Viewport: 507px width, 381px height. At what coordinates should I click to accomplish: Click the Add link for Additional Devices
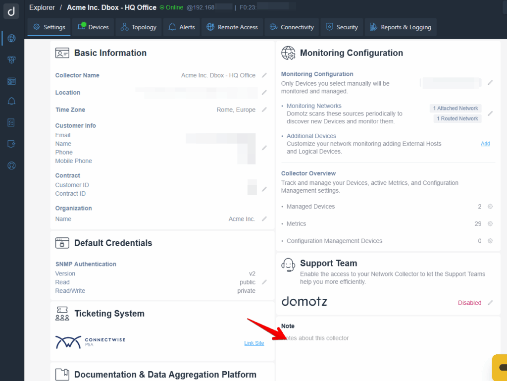click(x=485, y=144)
